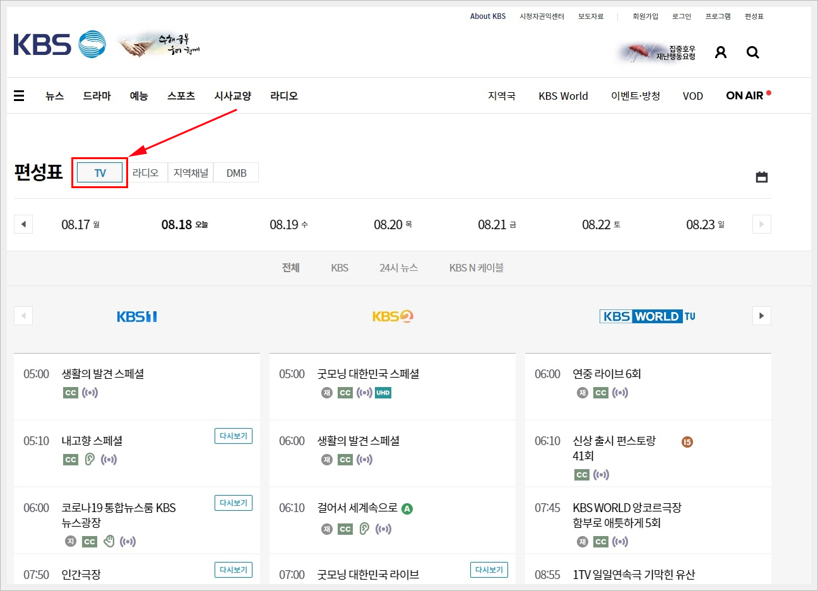Viewport: 818px width, 591px height.
Task: Click UHD badge on 굿모닝 대한민국 스페셜
Action: coord(383,393)
